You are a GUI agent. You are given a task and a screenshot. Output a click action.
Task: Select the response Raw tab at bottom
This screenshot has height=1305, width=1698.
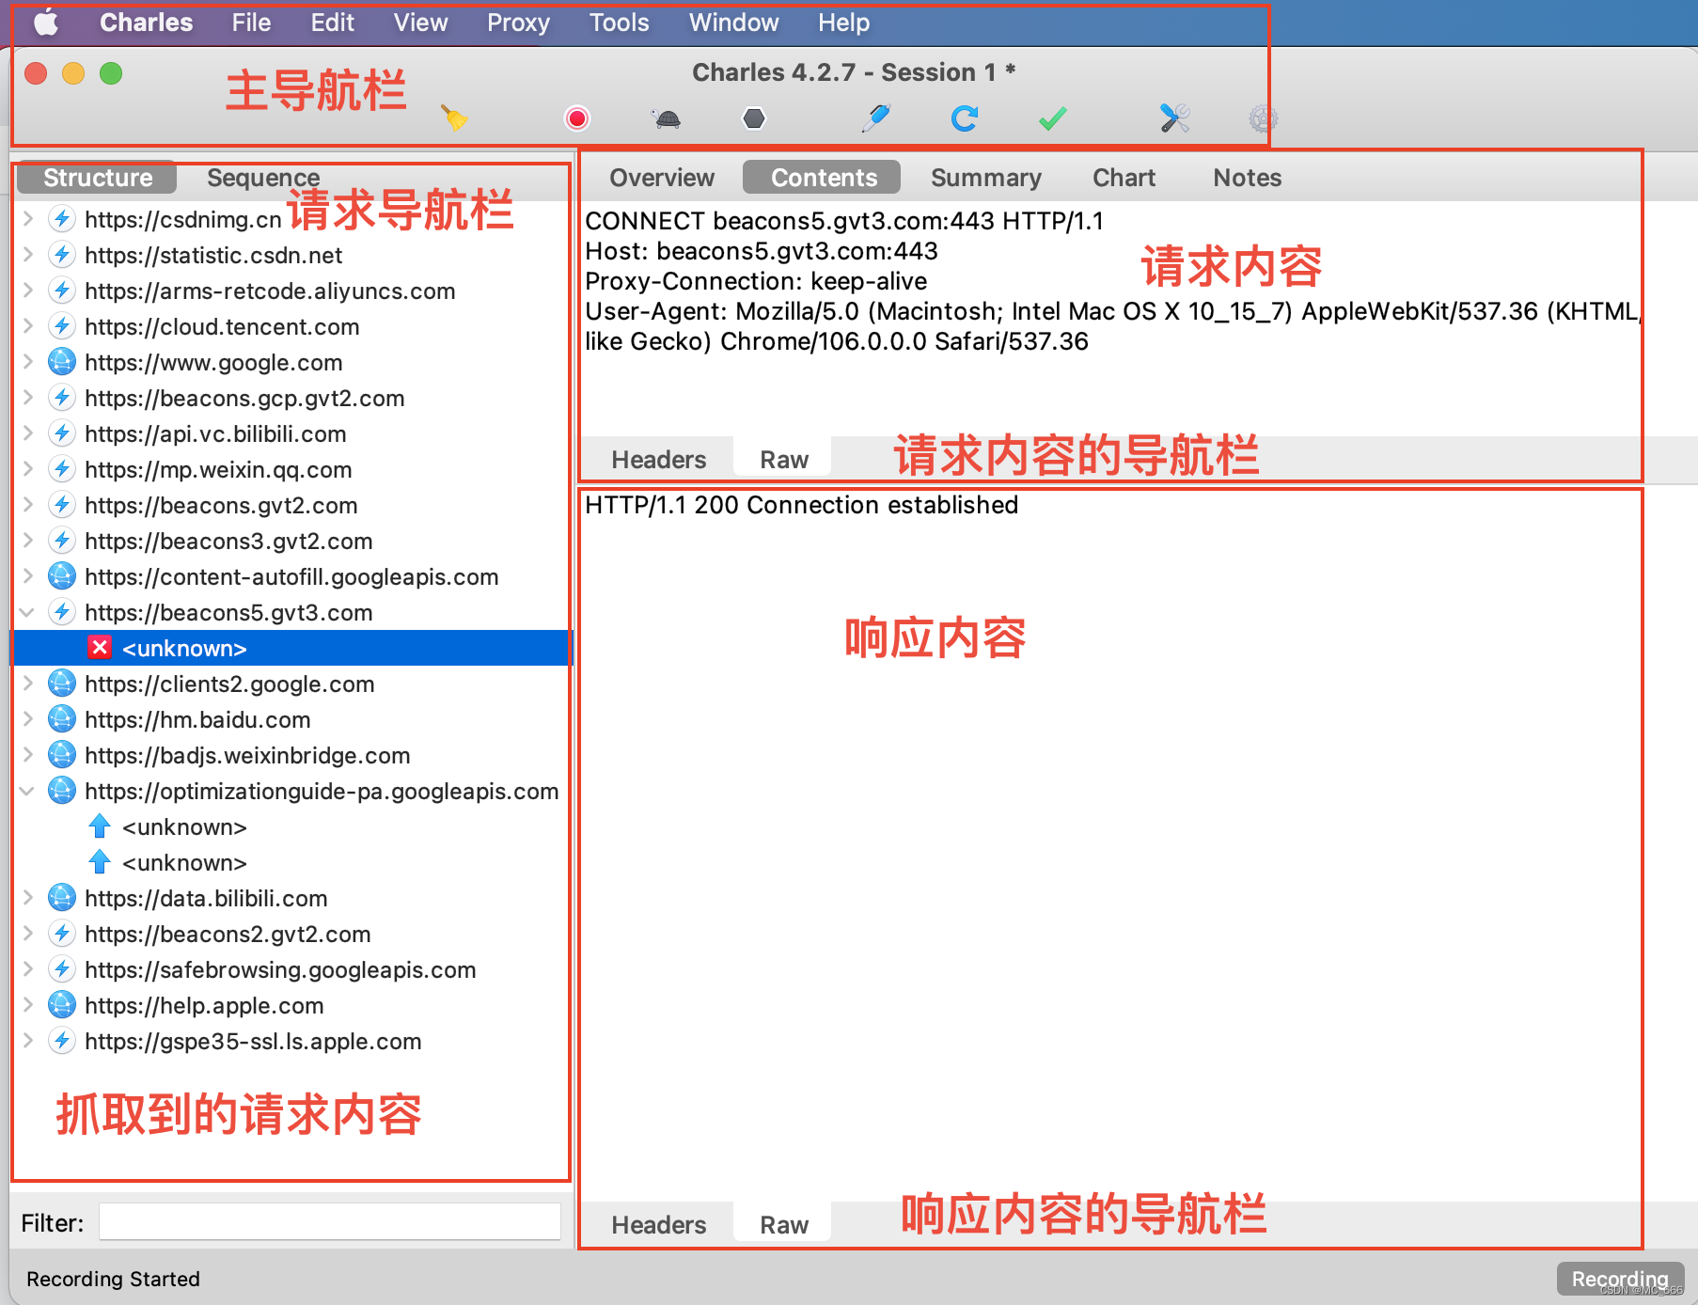(x=784, y=1225)
